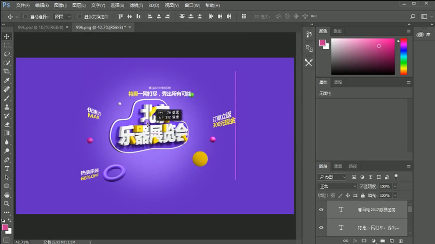
Task: Enable the 自动选择 checkbox
Action: 26,17
